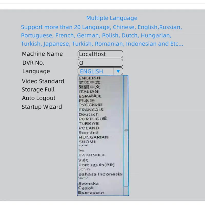Open the Language dropdown arrow
This screenshot has width=205, height=205.
(118, 71)
